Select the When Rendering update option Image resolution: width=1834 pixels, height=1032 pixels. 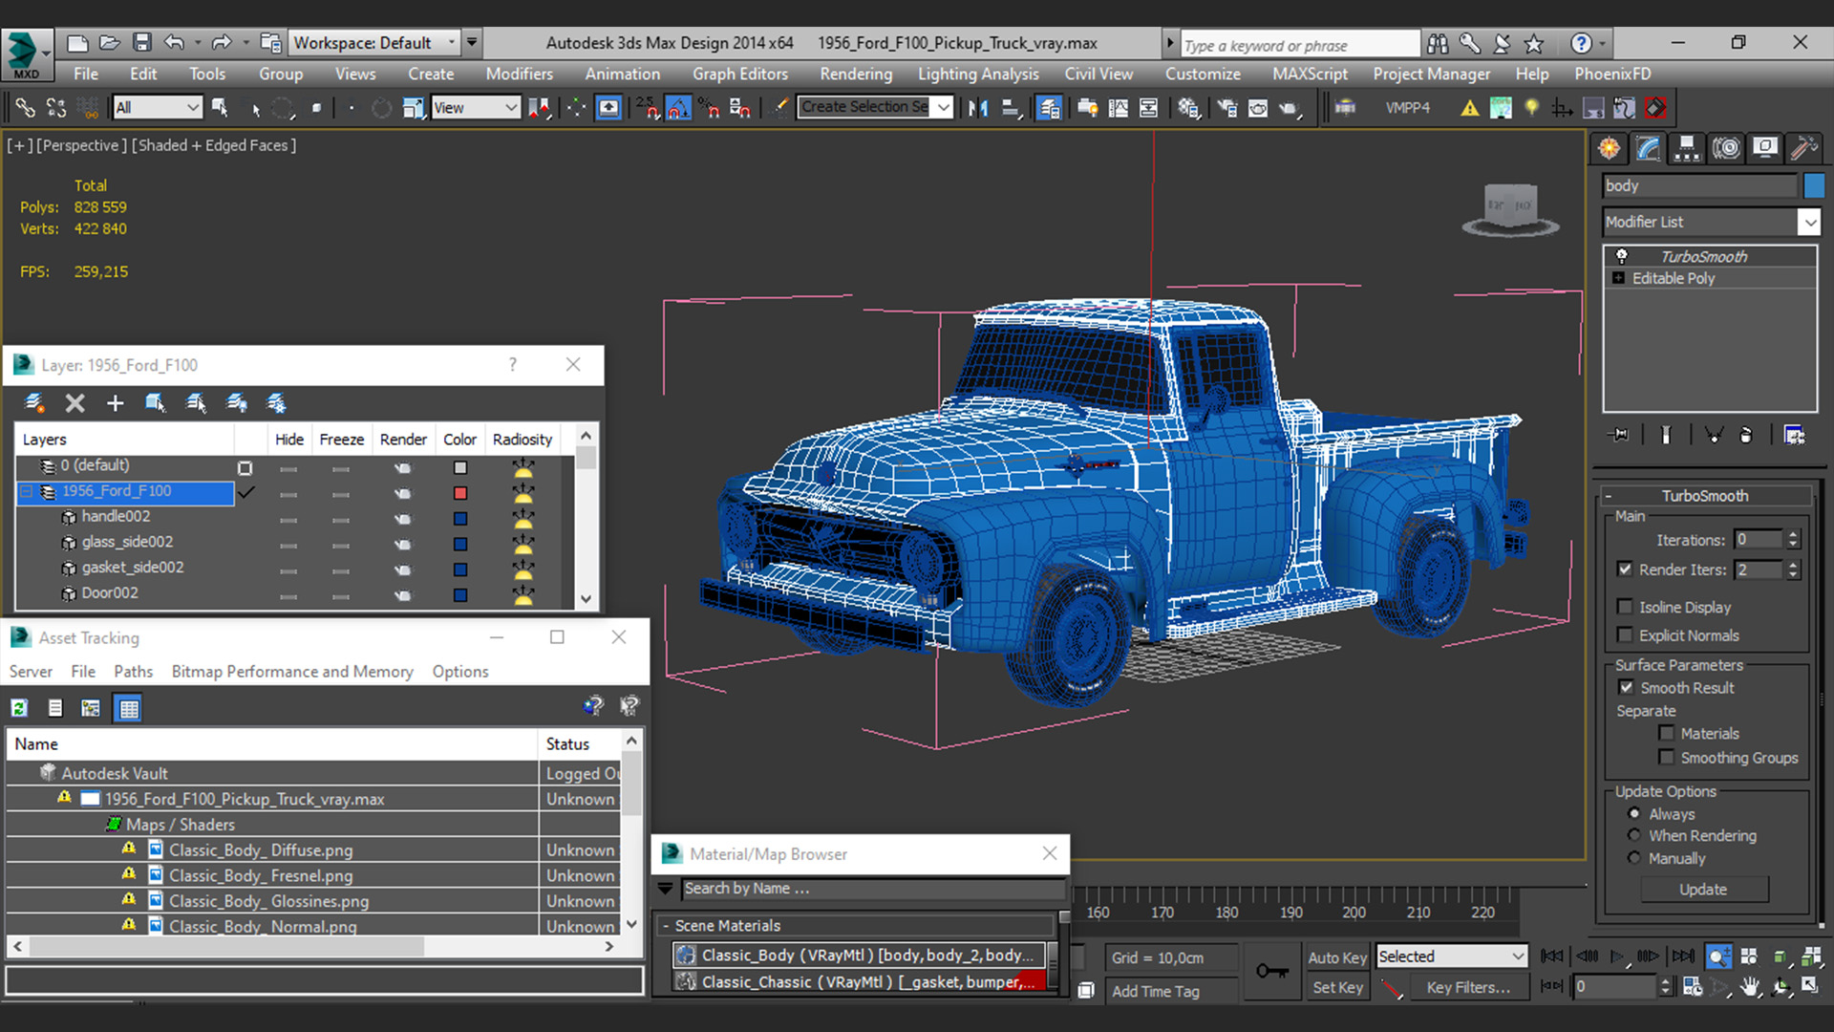[x=1634, y=835]
